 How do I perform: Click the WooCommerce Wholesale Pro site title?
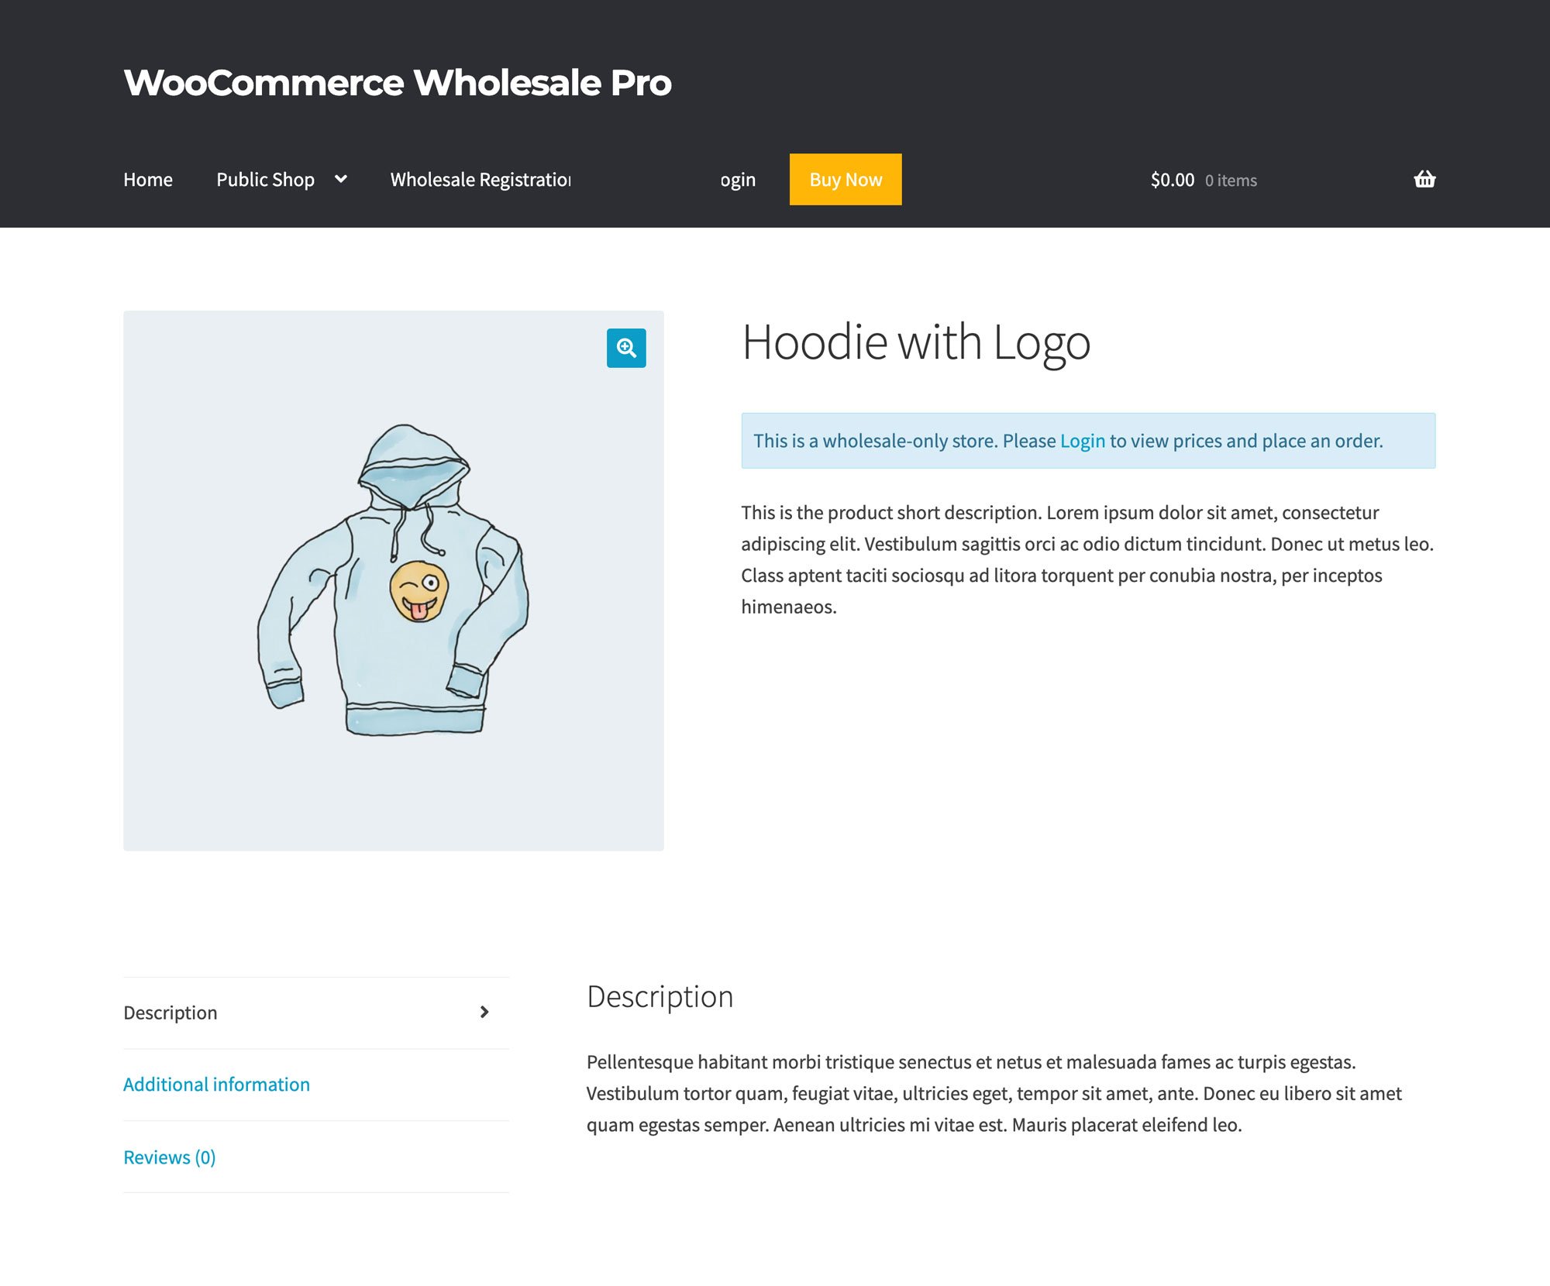click(x=398, y=81)
